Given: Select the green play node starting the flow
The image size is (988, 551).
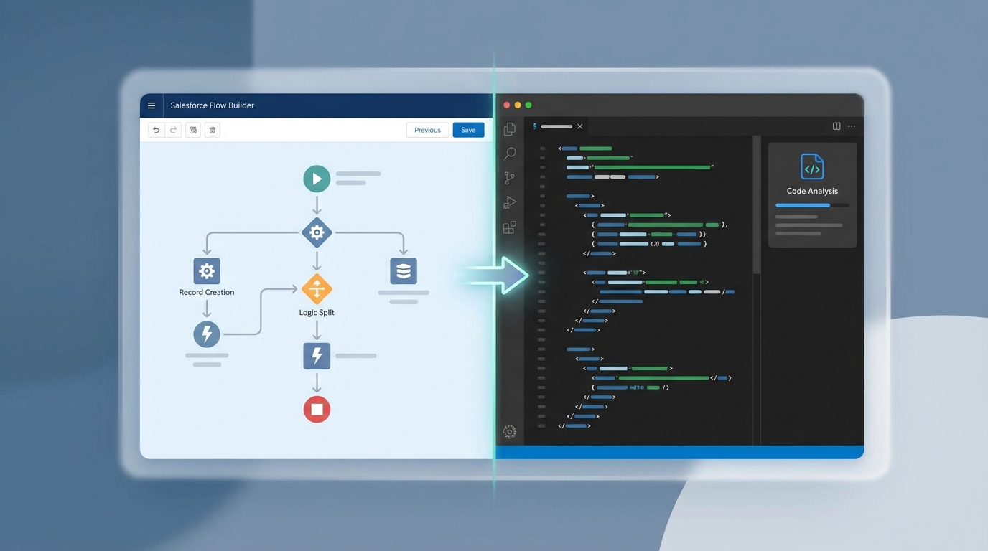Looking at the screenshot, I should coord(317,178).
